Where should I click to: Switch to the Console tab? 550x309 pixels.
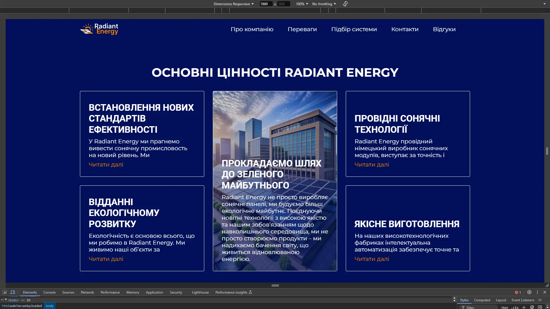click(49, 292)
